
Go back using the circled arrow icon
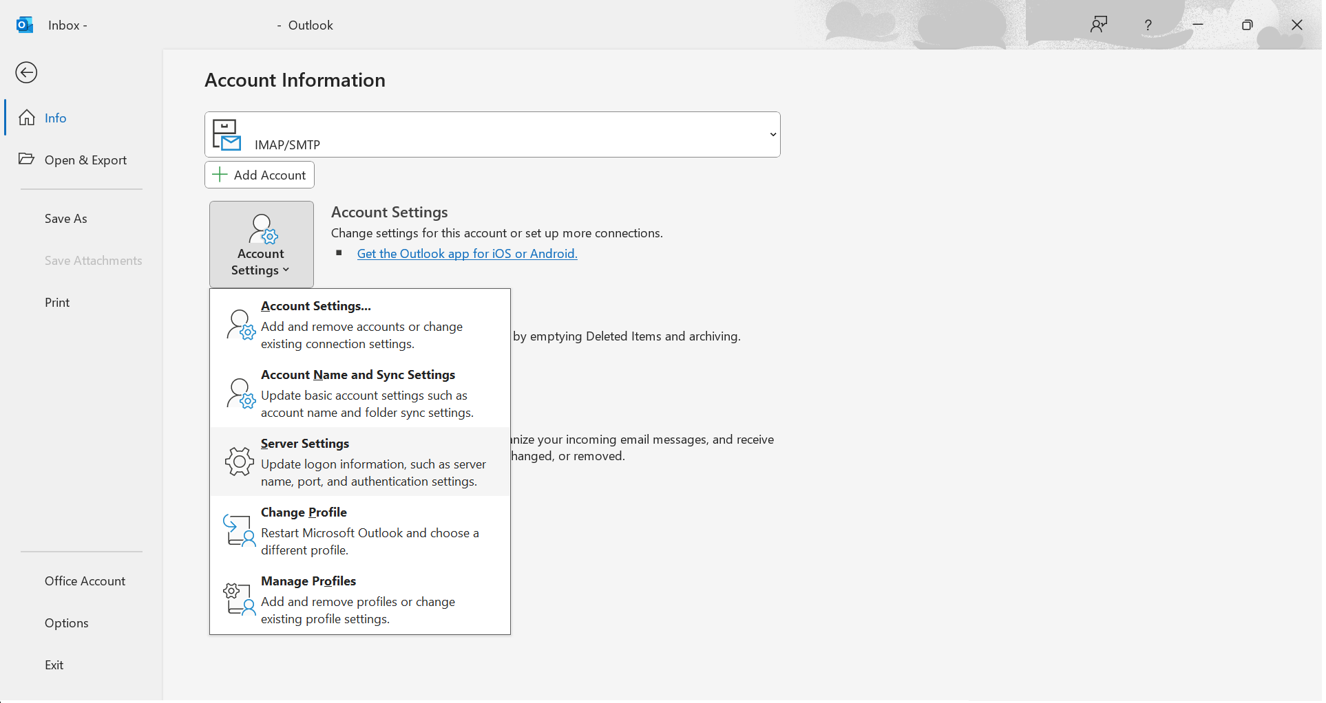[x=26, y=72]
